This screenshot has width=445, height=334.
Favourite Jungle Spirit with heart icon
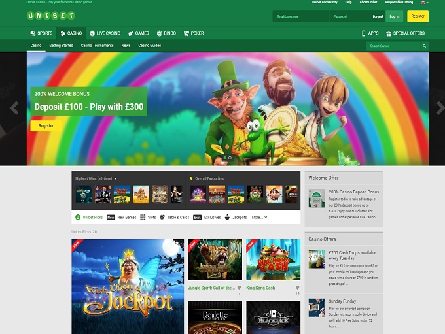pyautogui.click(x=239, y=288)
